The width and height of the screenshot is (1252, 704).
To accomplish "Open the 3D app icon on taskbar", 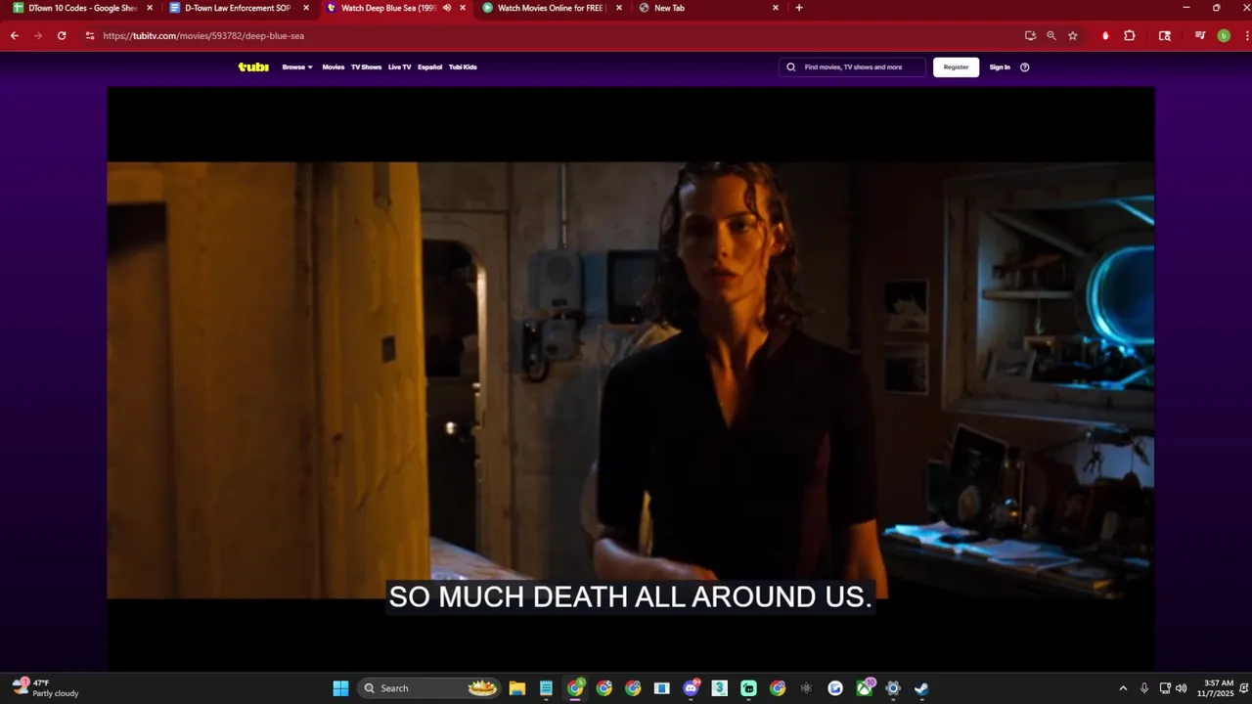I will (x=720, y=688).
